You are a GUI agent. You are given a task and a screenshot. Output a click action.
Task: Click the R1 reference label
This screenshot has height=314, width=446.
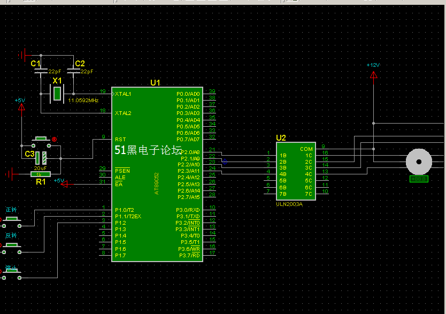coord(41,182)
